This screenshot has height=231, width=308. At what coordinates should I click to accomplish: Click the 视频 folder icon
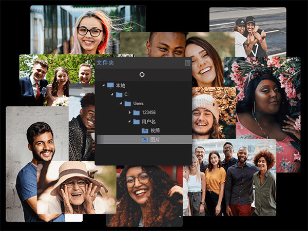click(x=145, y=130)
